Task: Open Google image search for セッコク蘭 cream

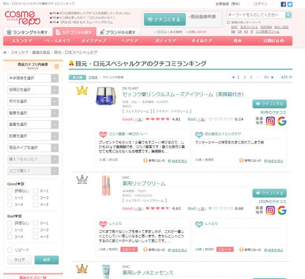Action: 282,121
